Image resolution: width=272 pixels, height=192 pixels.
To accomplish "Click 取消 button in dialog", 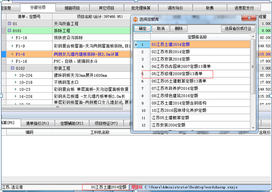I will coord(161,28).
